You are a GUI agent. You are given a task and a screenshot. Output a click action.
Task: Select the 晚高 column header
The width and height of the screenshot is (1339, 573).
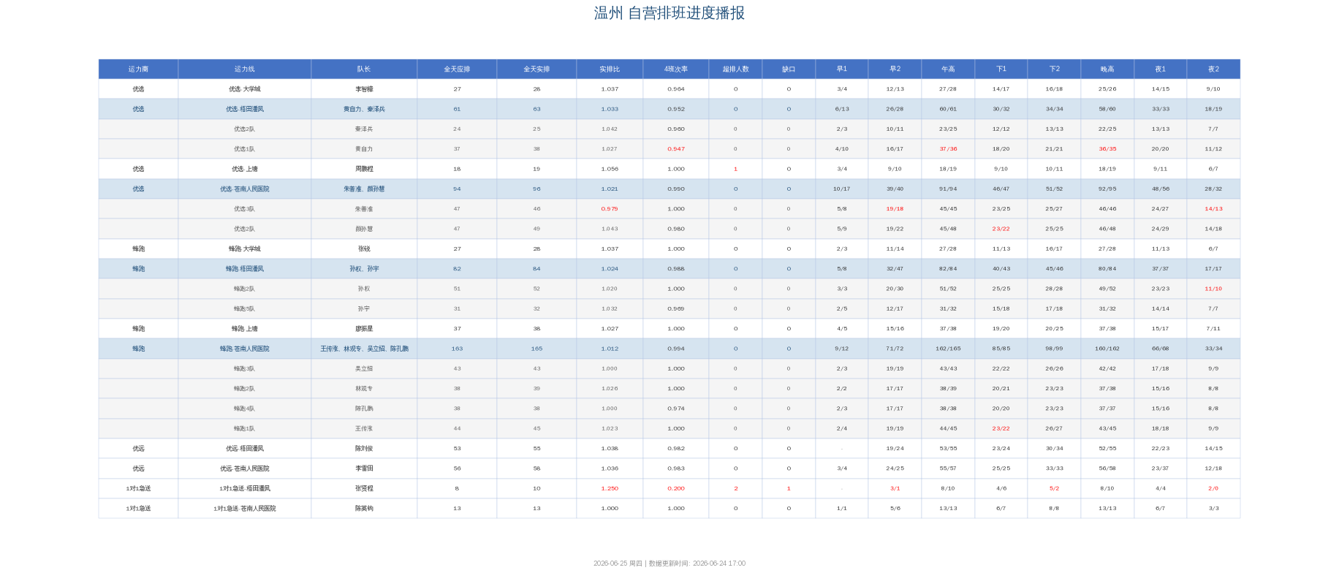tap(1107, 69)
